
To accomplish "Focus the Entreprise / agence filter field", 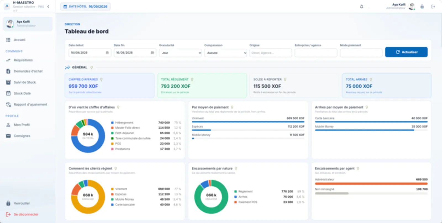I will pos(316,53).
